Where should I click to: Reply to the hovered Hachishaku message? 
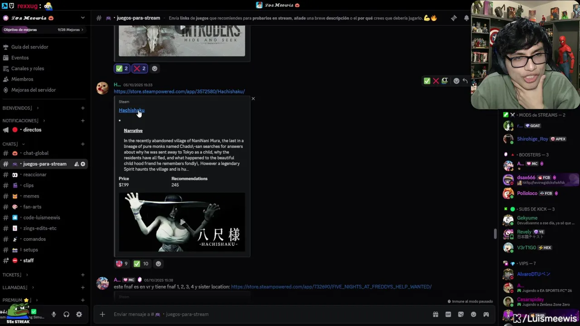tap(465, 81)
